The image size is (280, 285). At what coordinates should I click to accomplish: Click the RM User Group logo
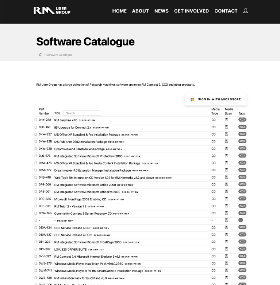pos(52,11)
